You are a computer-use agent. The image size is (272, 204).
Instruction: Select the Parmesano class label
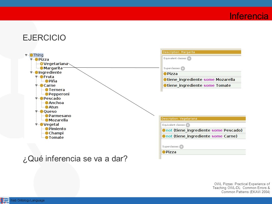pyautogui.click(x=60, y=116)
